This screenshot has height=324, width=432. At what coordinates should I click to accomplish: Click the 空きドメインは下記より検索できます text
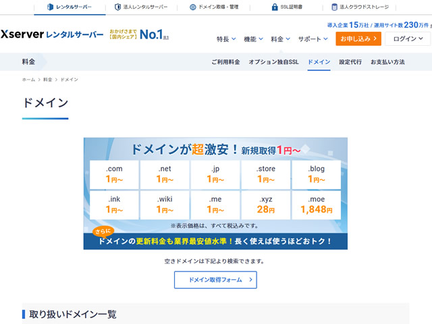(215, 261)
